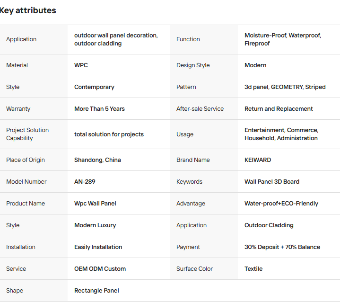Select the AN-289 model number text
Screen dimensions: 340x303
[x=85, y=182]
